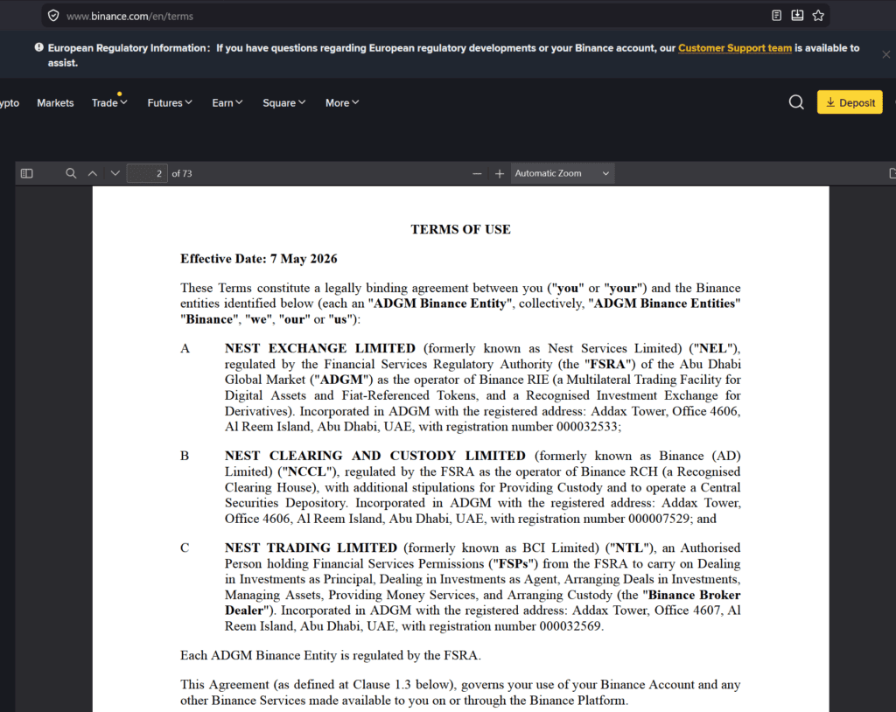Toggle reader view icon in address bar
The width and height of the screenshot is (896, 712).
(x=776, y=16)
